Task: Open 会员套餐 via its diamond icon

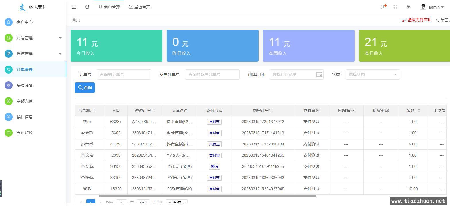Action: click(9, 85)
